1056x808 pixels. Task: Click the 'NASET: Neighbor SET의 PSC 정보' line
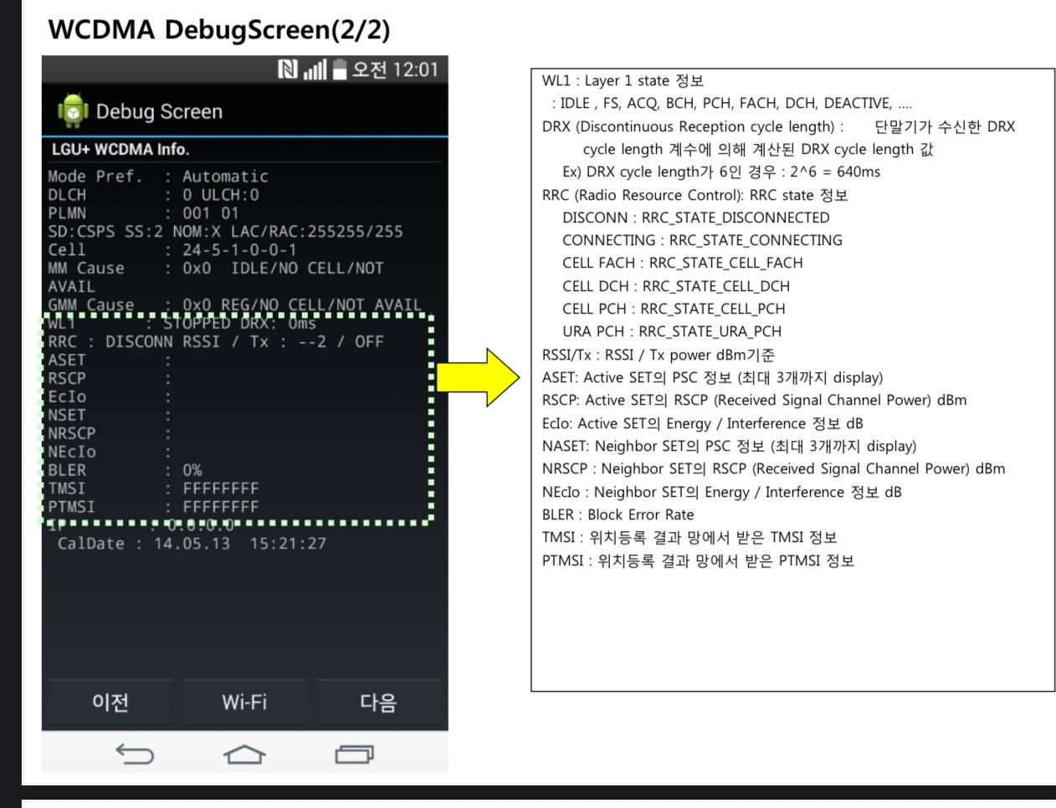(x=729, y=446)
